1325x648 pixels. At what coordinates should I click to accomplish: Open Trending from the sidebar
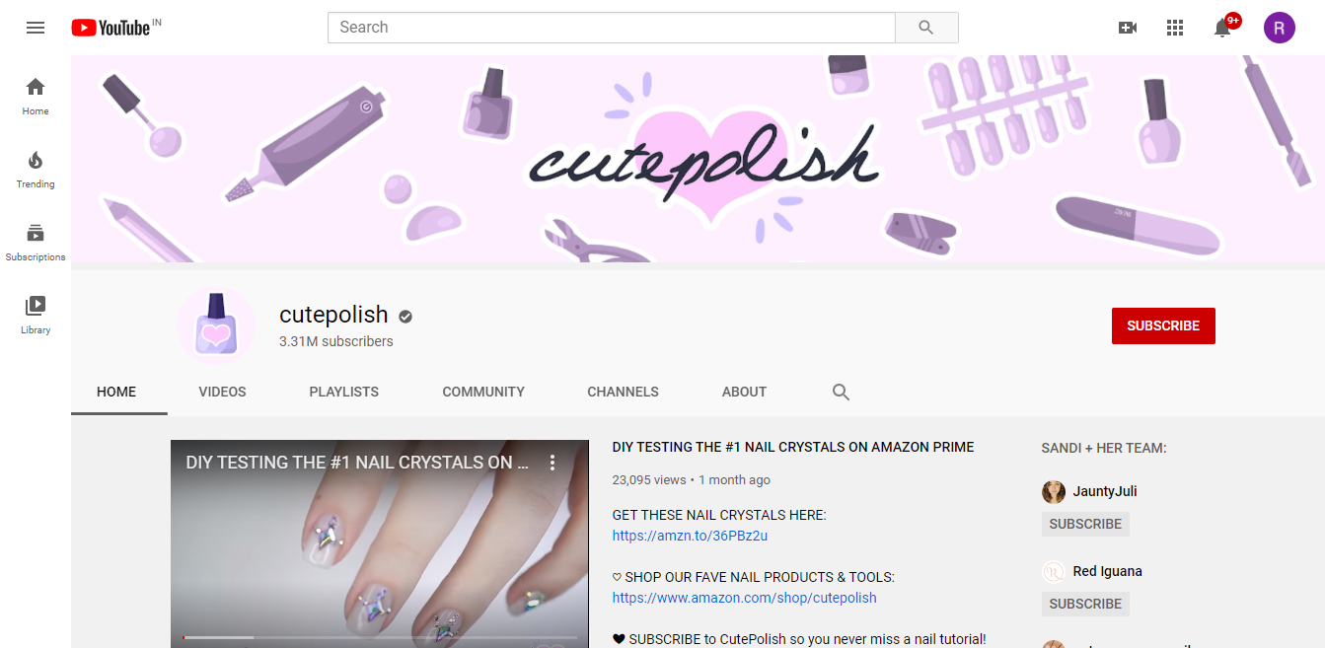[36, 170]
